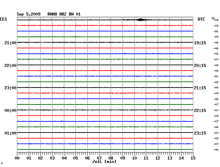Click the 10 minute axis label

click(x=134, y=158)
